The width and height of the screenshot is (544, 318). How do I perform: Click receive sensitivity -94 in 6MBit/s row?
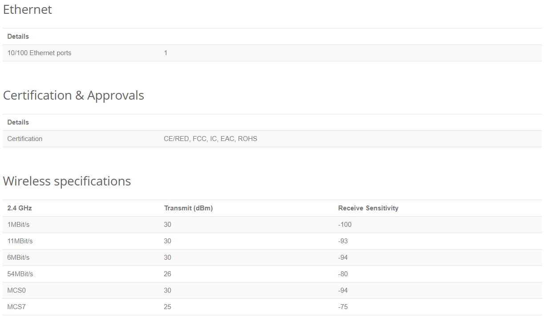343,258
